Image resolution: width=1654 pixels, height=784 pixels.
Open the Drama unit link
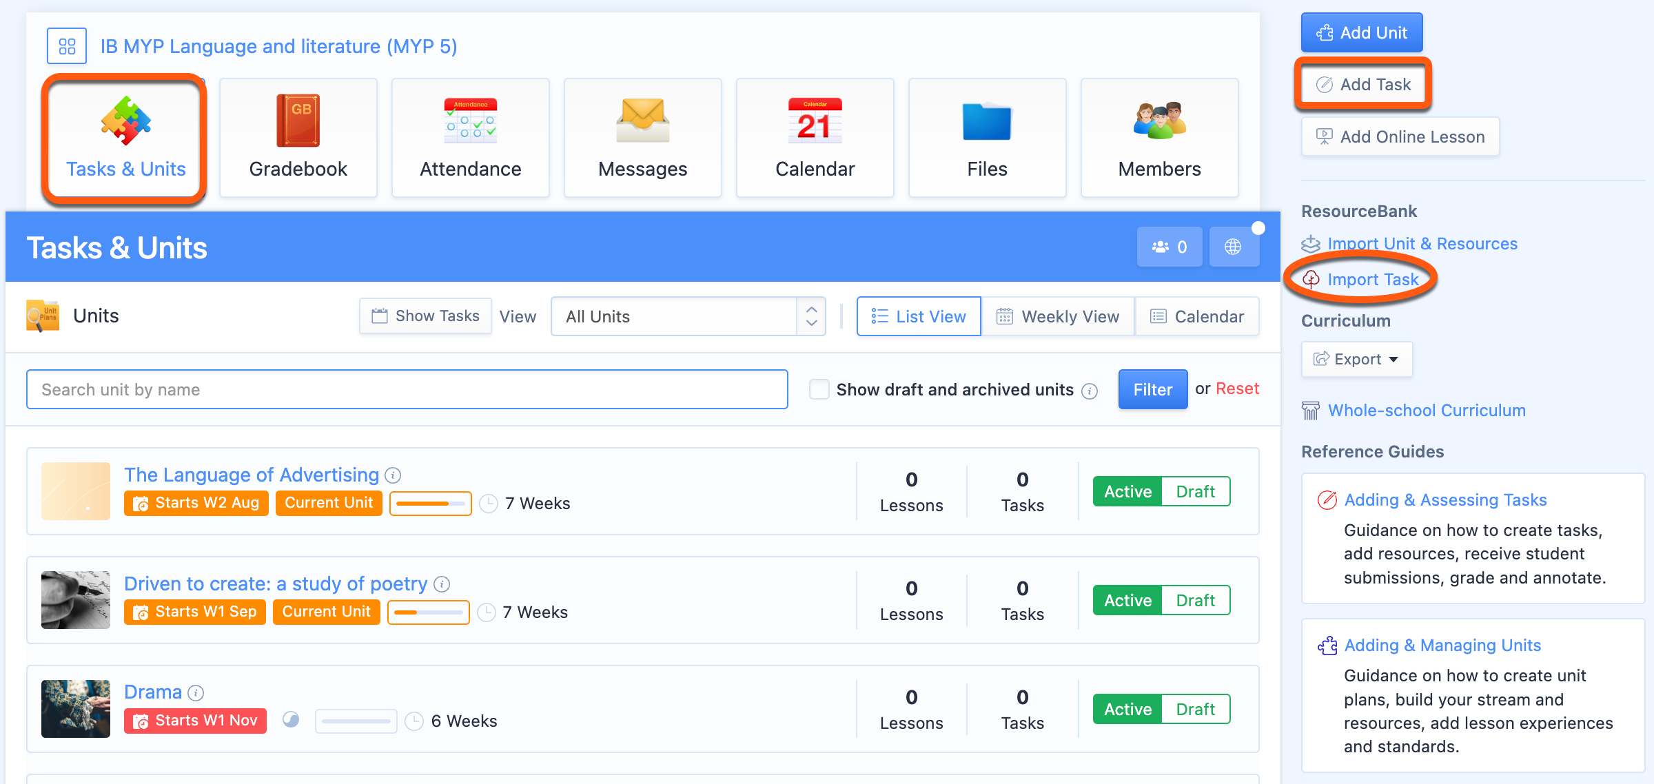[x=153, y=692]
